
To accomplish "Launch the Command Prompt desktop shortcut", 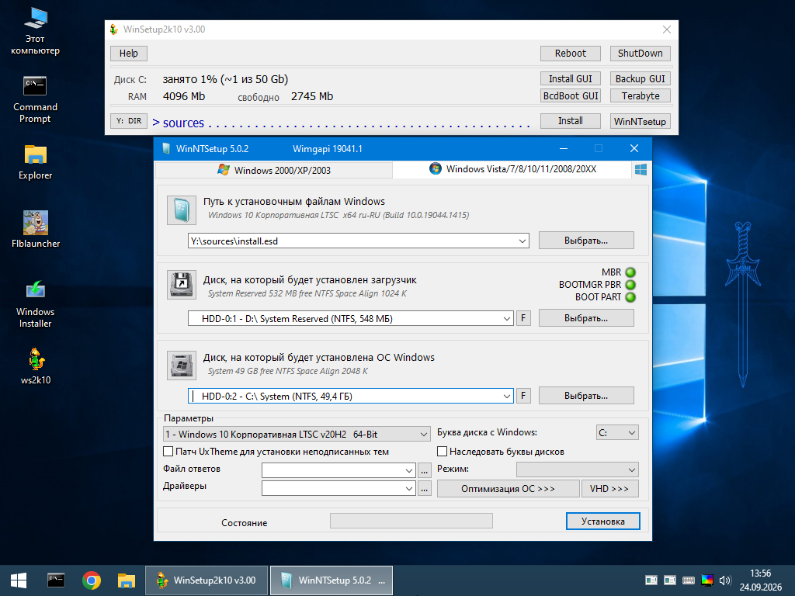I will (x=35, y=99).
